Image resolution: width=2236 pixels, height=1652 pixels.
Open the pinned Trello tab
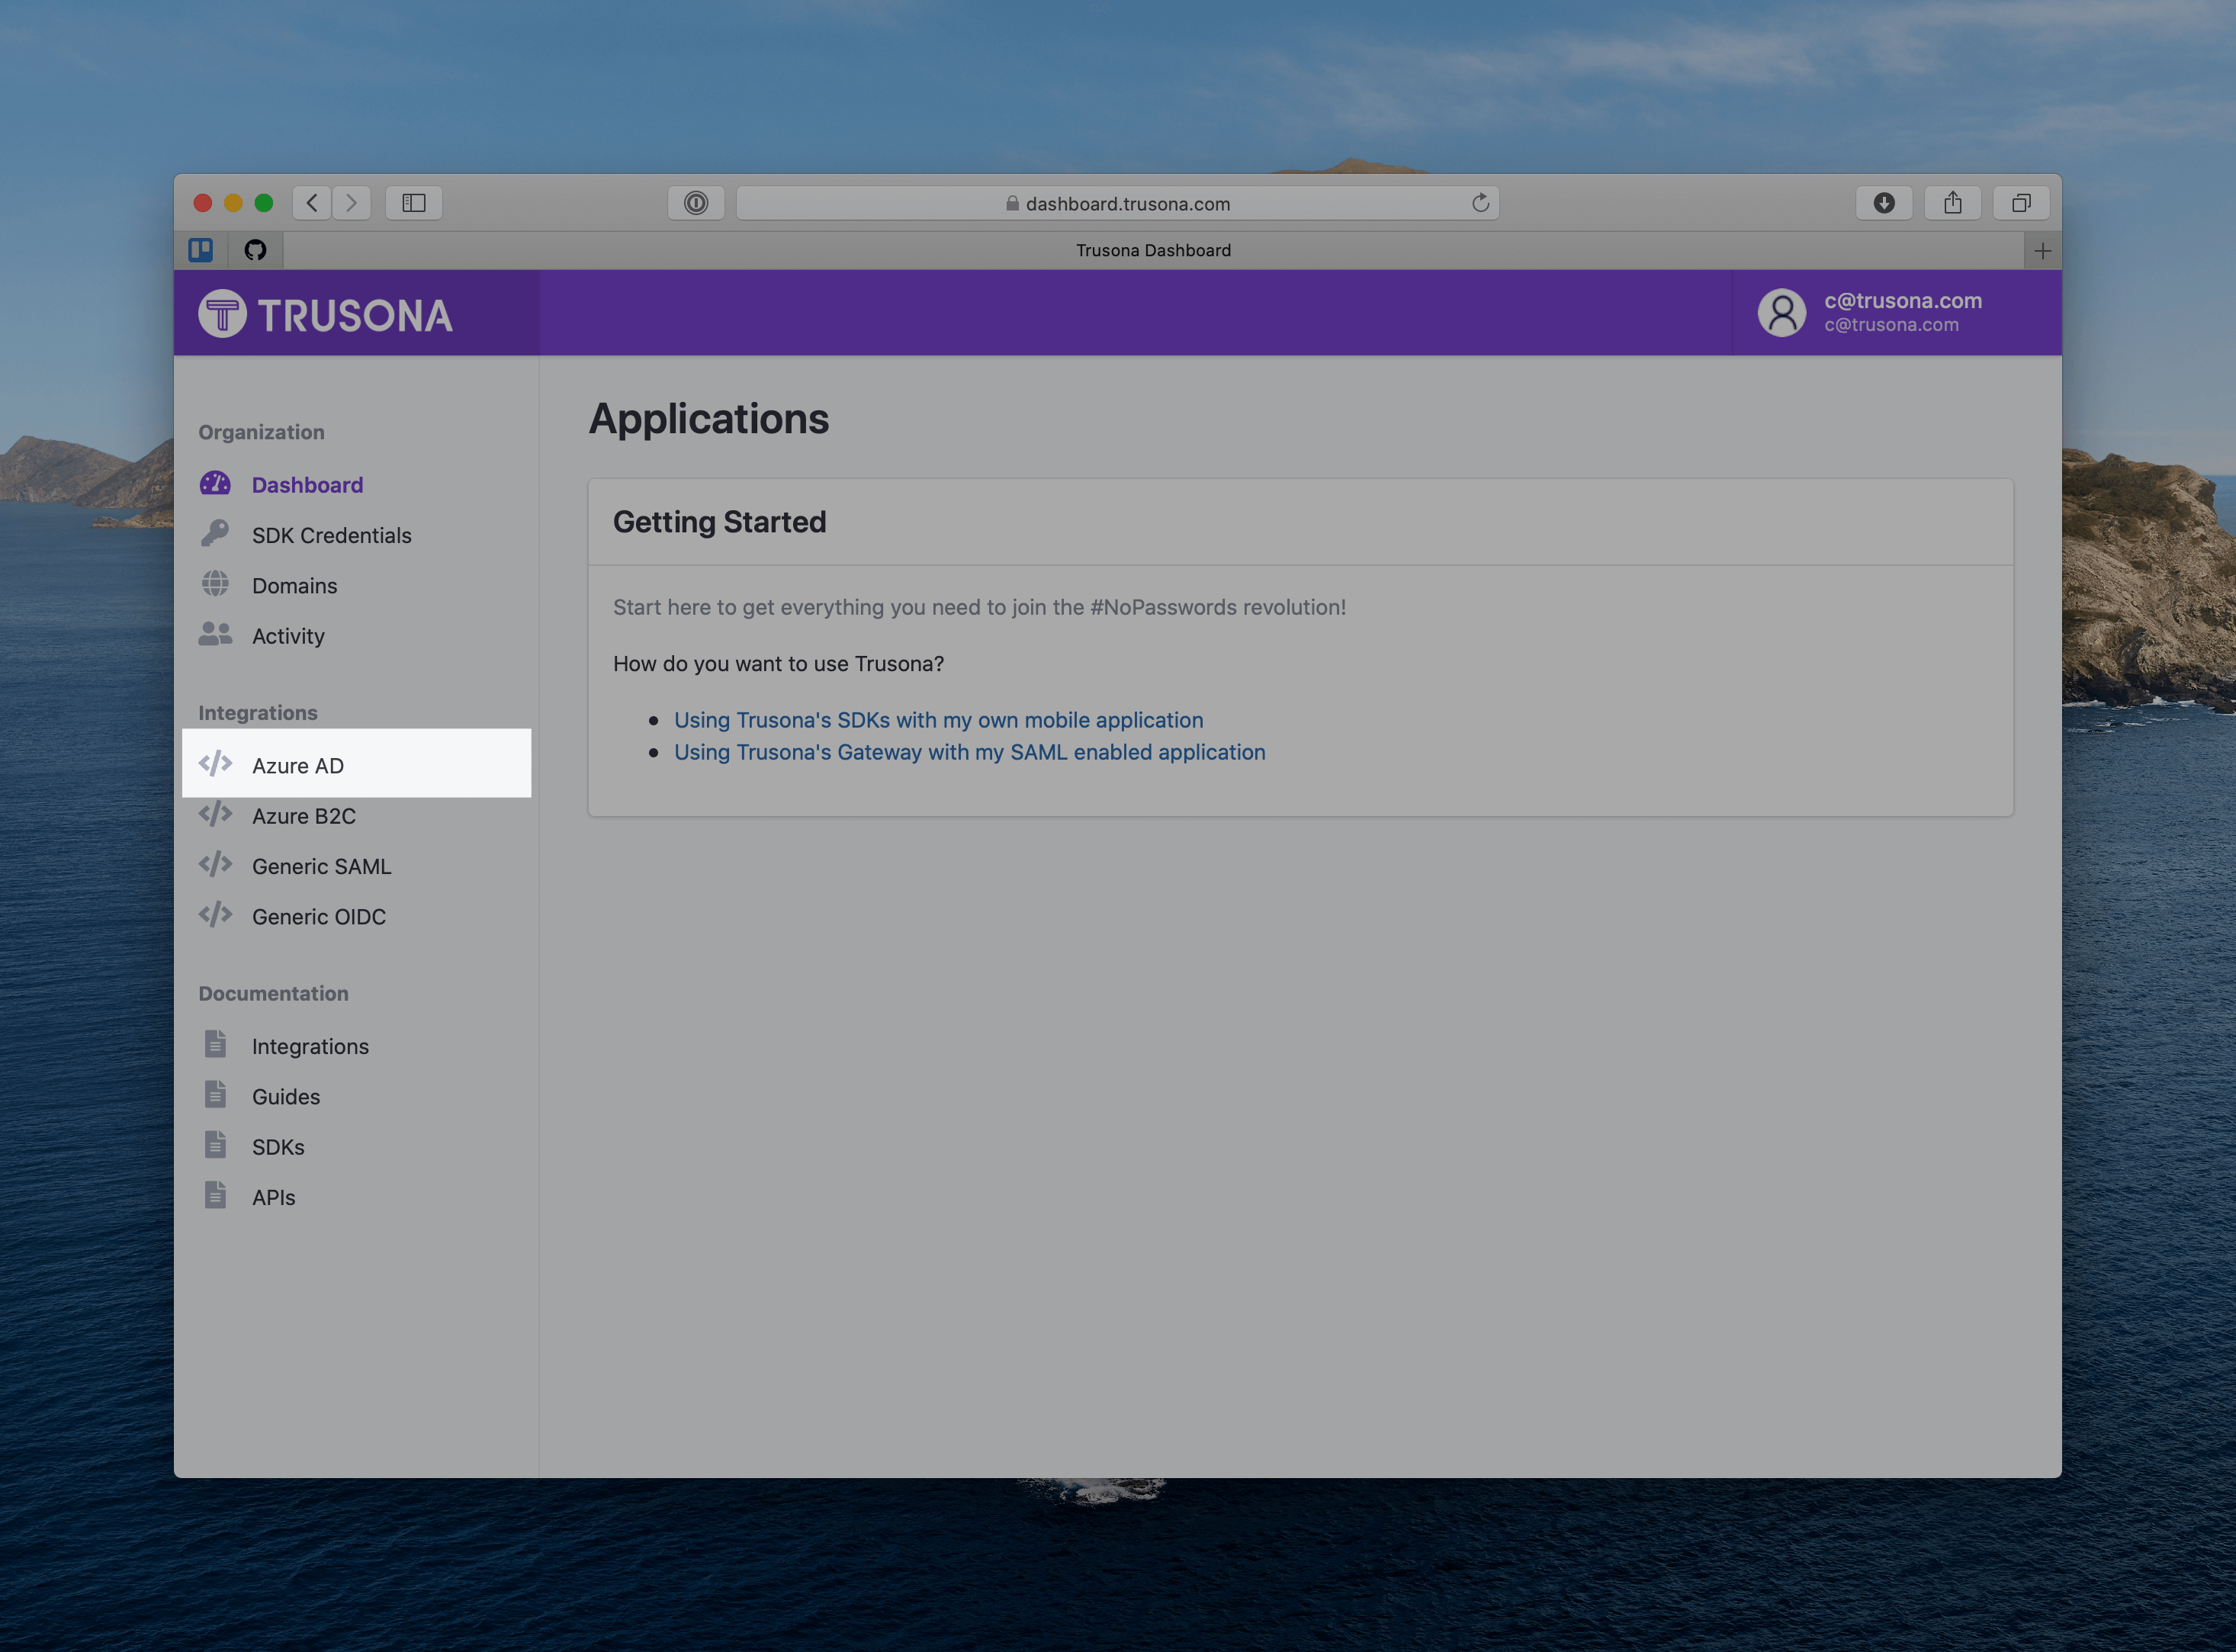coord(201,250)
